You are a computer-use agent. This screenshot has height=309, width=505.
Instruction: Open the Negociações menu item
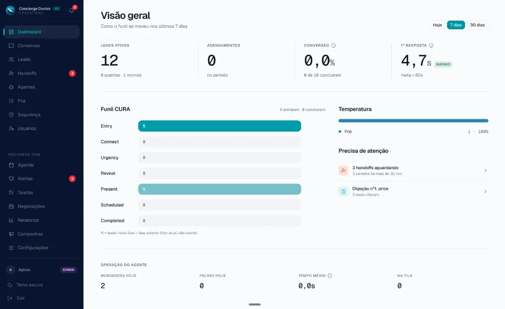point(41,206)
